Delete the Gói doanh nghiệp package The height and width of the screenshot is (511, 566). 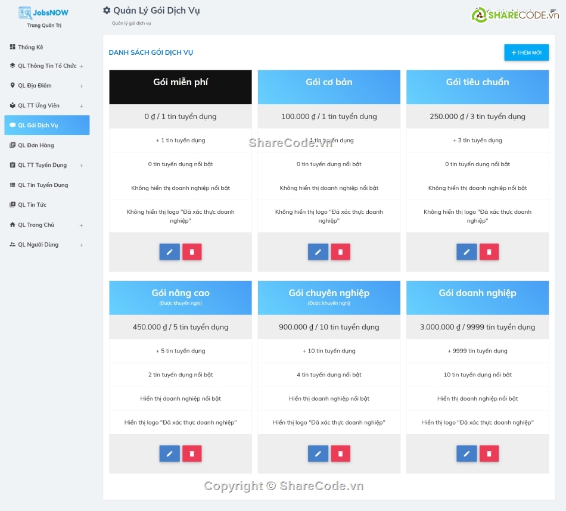pos(489,454)
